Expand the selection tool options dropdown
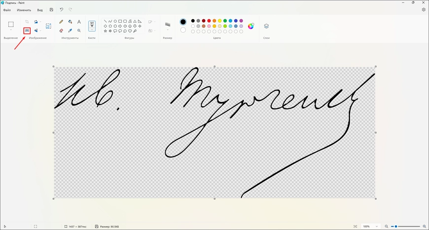Viewport: 429px width, 230px height. (x=11, y=30)
